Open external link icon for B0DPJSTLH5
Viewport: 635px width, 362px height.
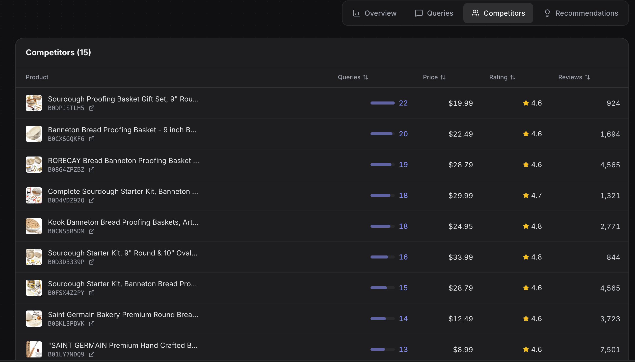[x=92, y=108]
